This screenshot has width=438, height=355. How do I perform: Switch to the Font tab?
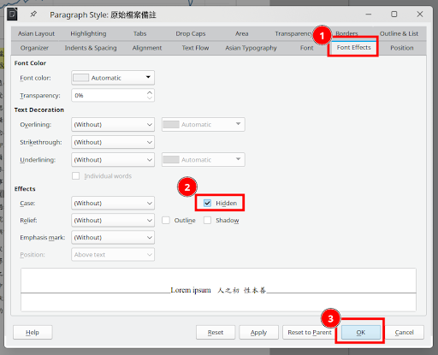click(x=306, y=48)
